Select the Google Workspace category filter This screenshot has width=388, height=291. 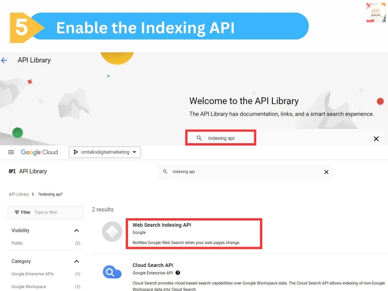point(29,287)
